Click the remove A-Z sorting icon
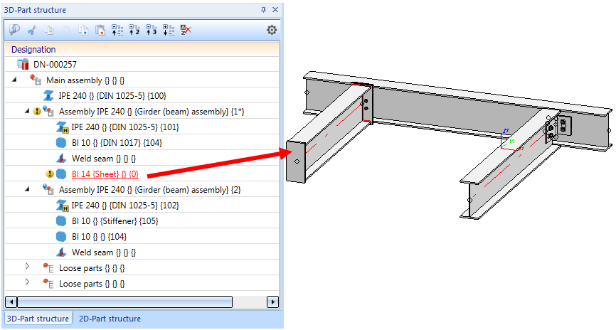 coord(186,30)
